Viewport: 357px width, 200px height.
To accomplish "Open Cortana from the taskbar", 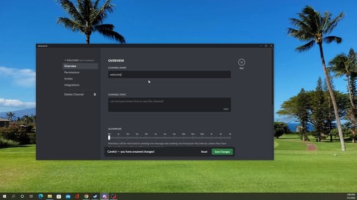I will click(x=22, y=196).
